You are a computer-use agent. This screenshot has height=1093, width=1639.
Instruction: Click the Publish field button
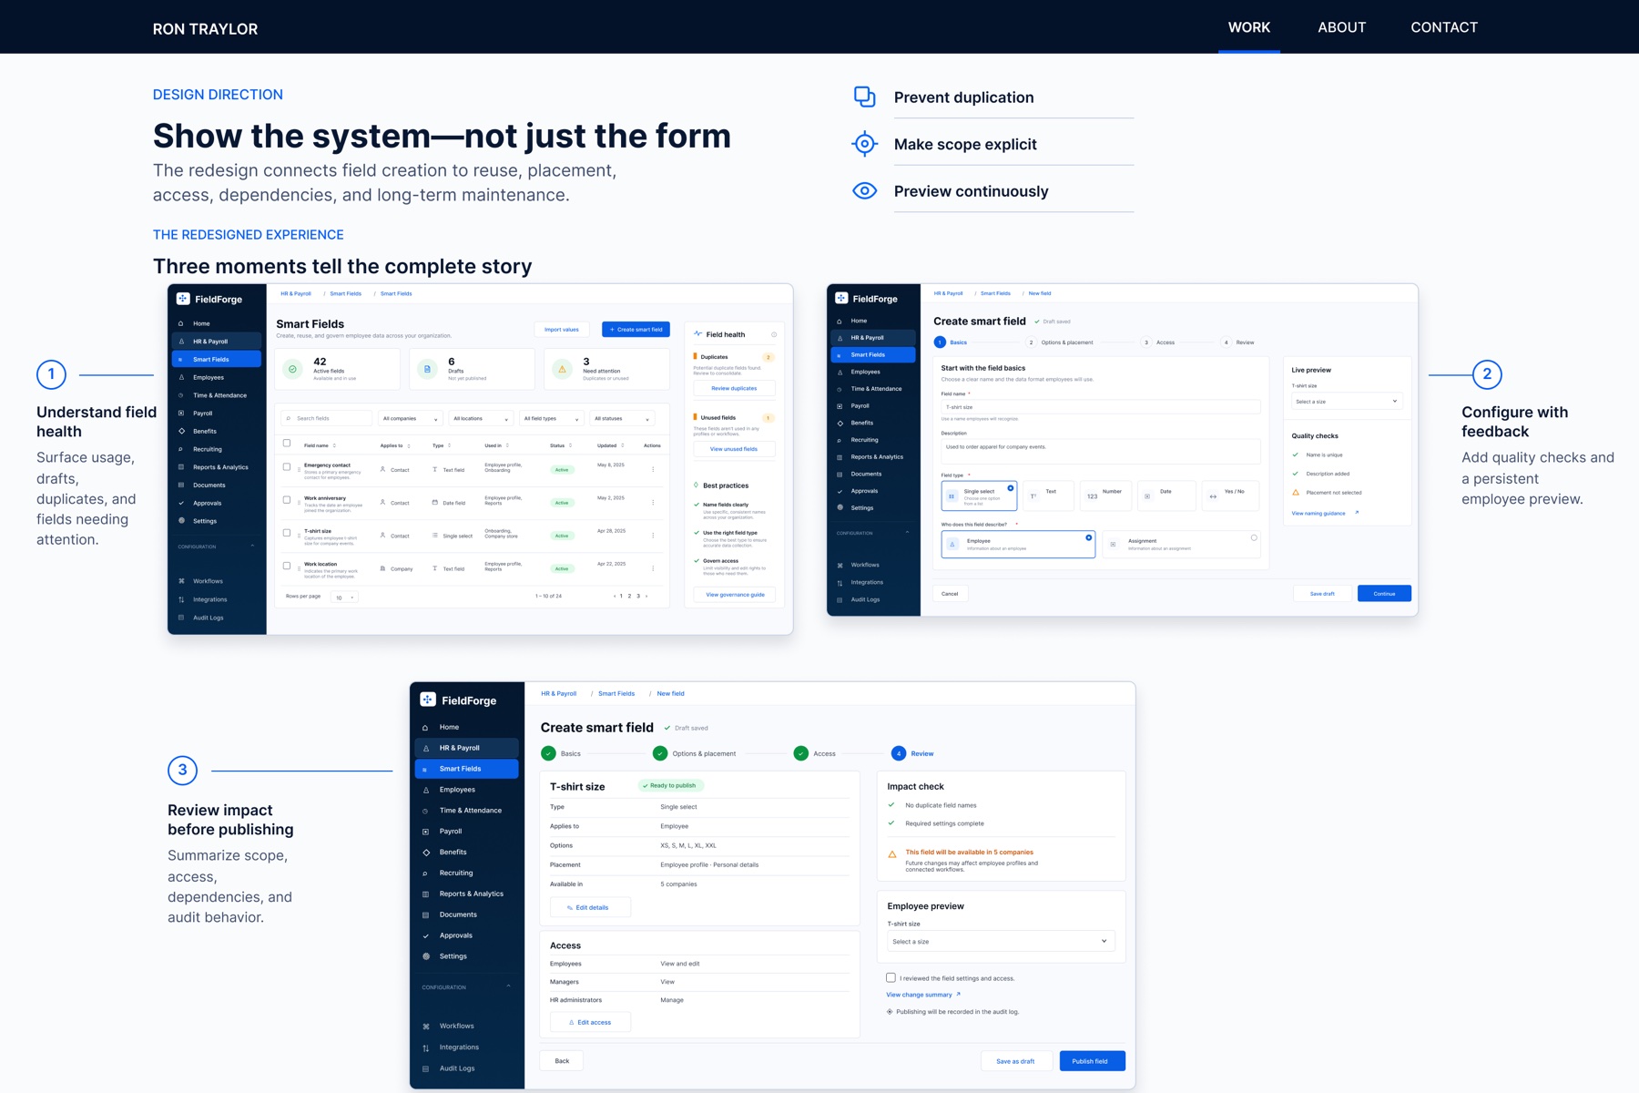pos(1092,1061)
